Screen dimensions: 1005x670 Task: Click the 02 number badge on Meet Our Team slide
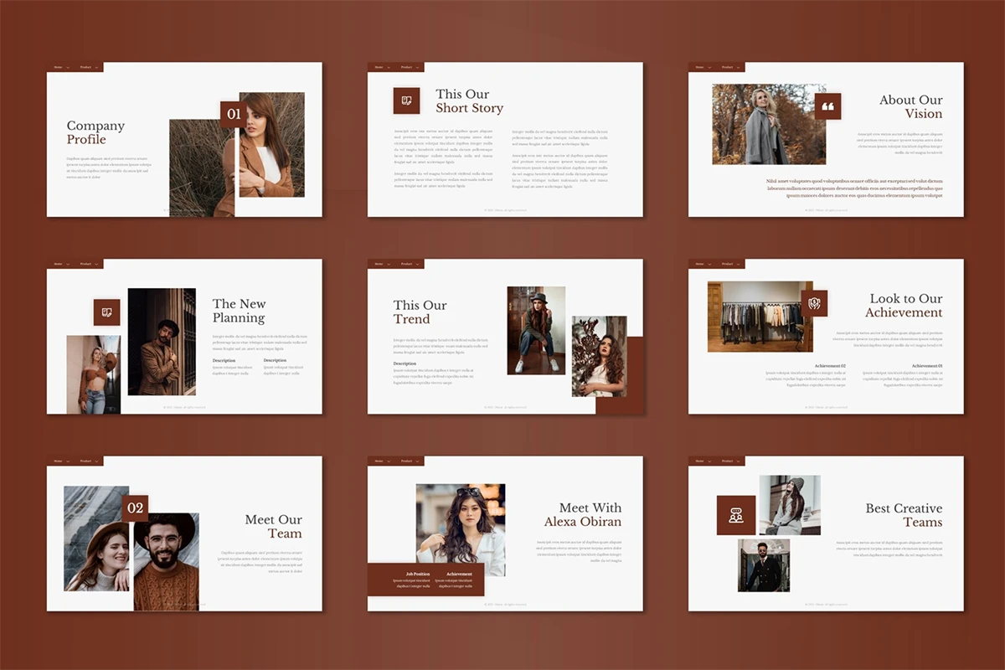(135, 508)
